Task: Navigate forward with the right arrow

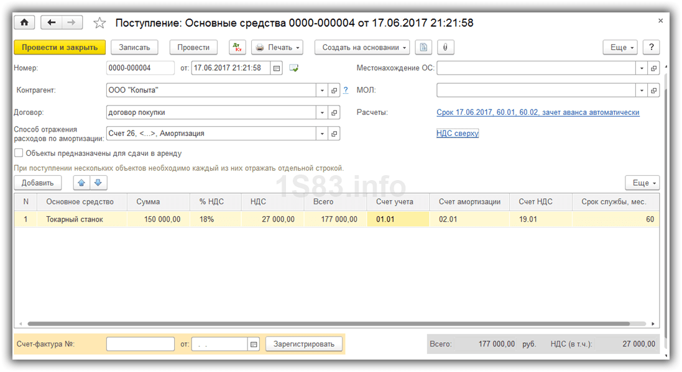Action: tap(71, 22)
